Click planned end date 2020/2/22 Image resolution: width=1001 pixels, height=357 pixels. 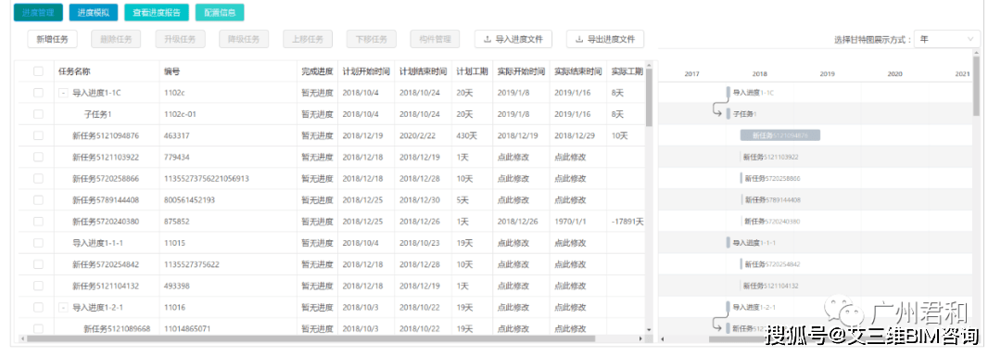[420, 135]
